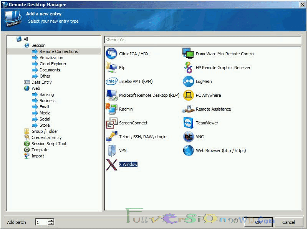Select the Session tree node
The width and height of the screenshot is (308, 230).
click(x=38, y=45)
